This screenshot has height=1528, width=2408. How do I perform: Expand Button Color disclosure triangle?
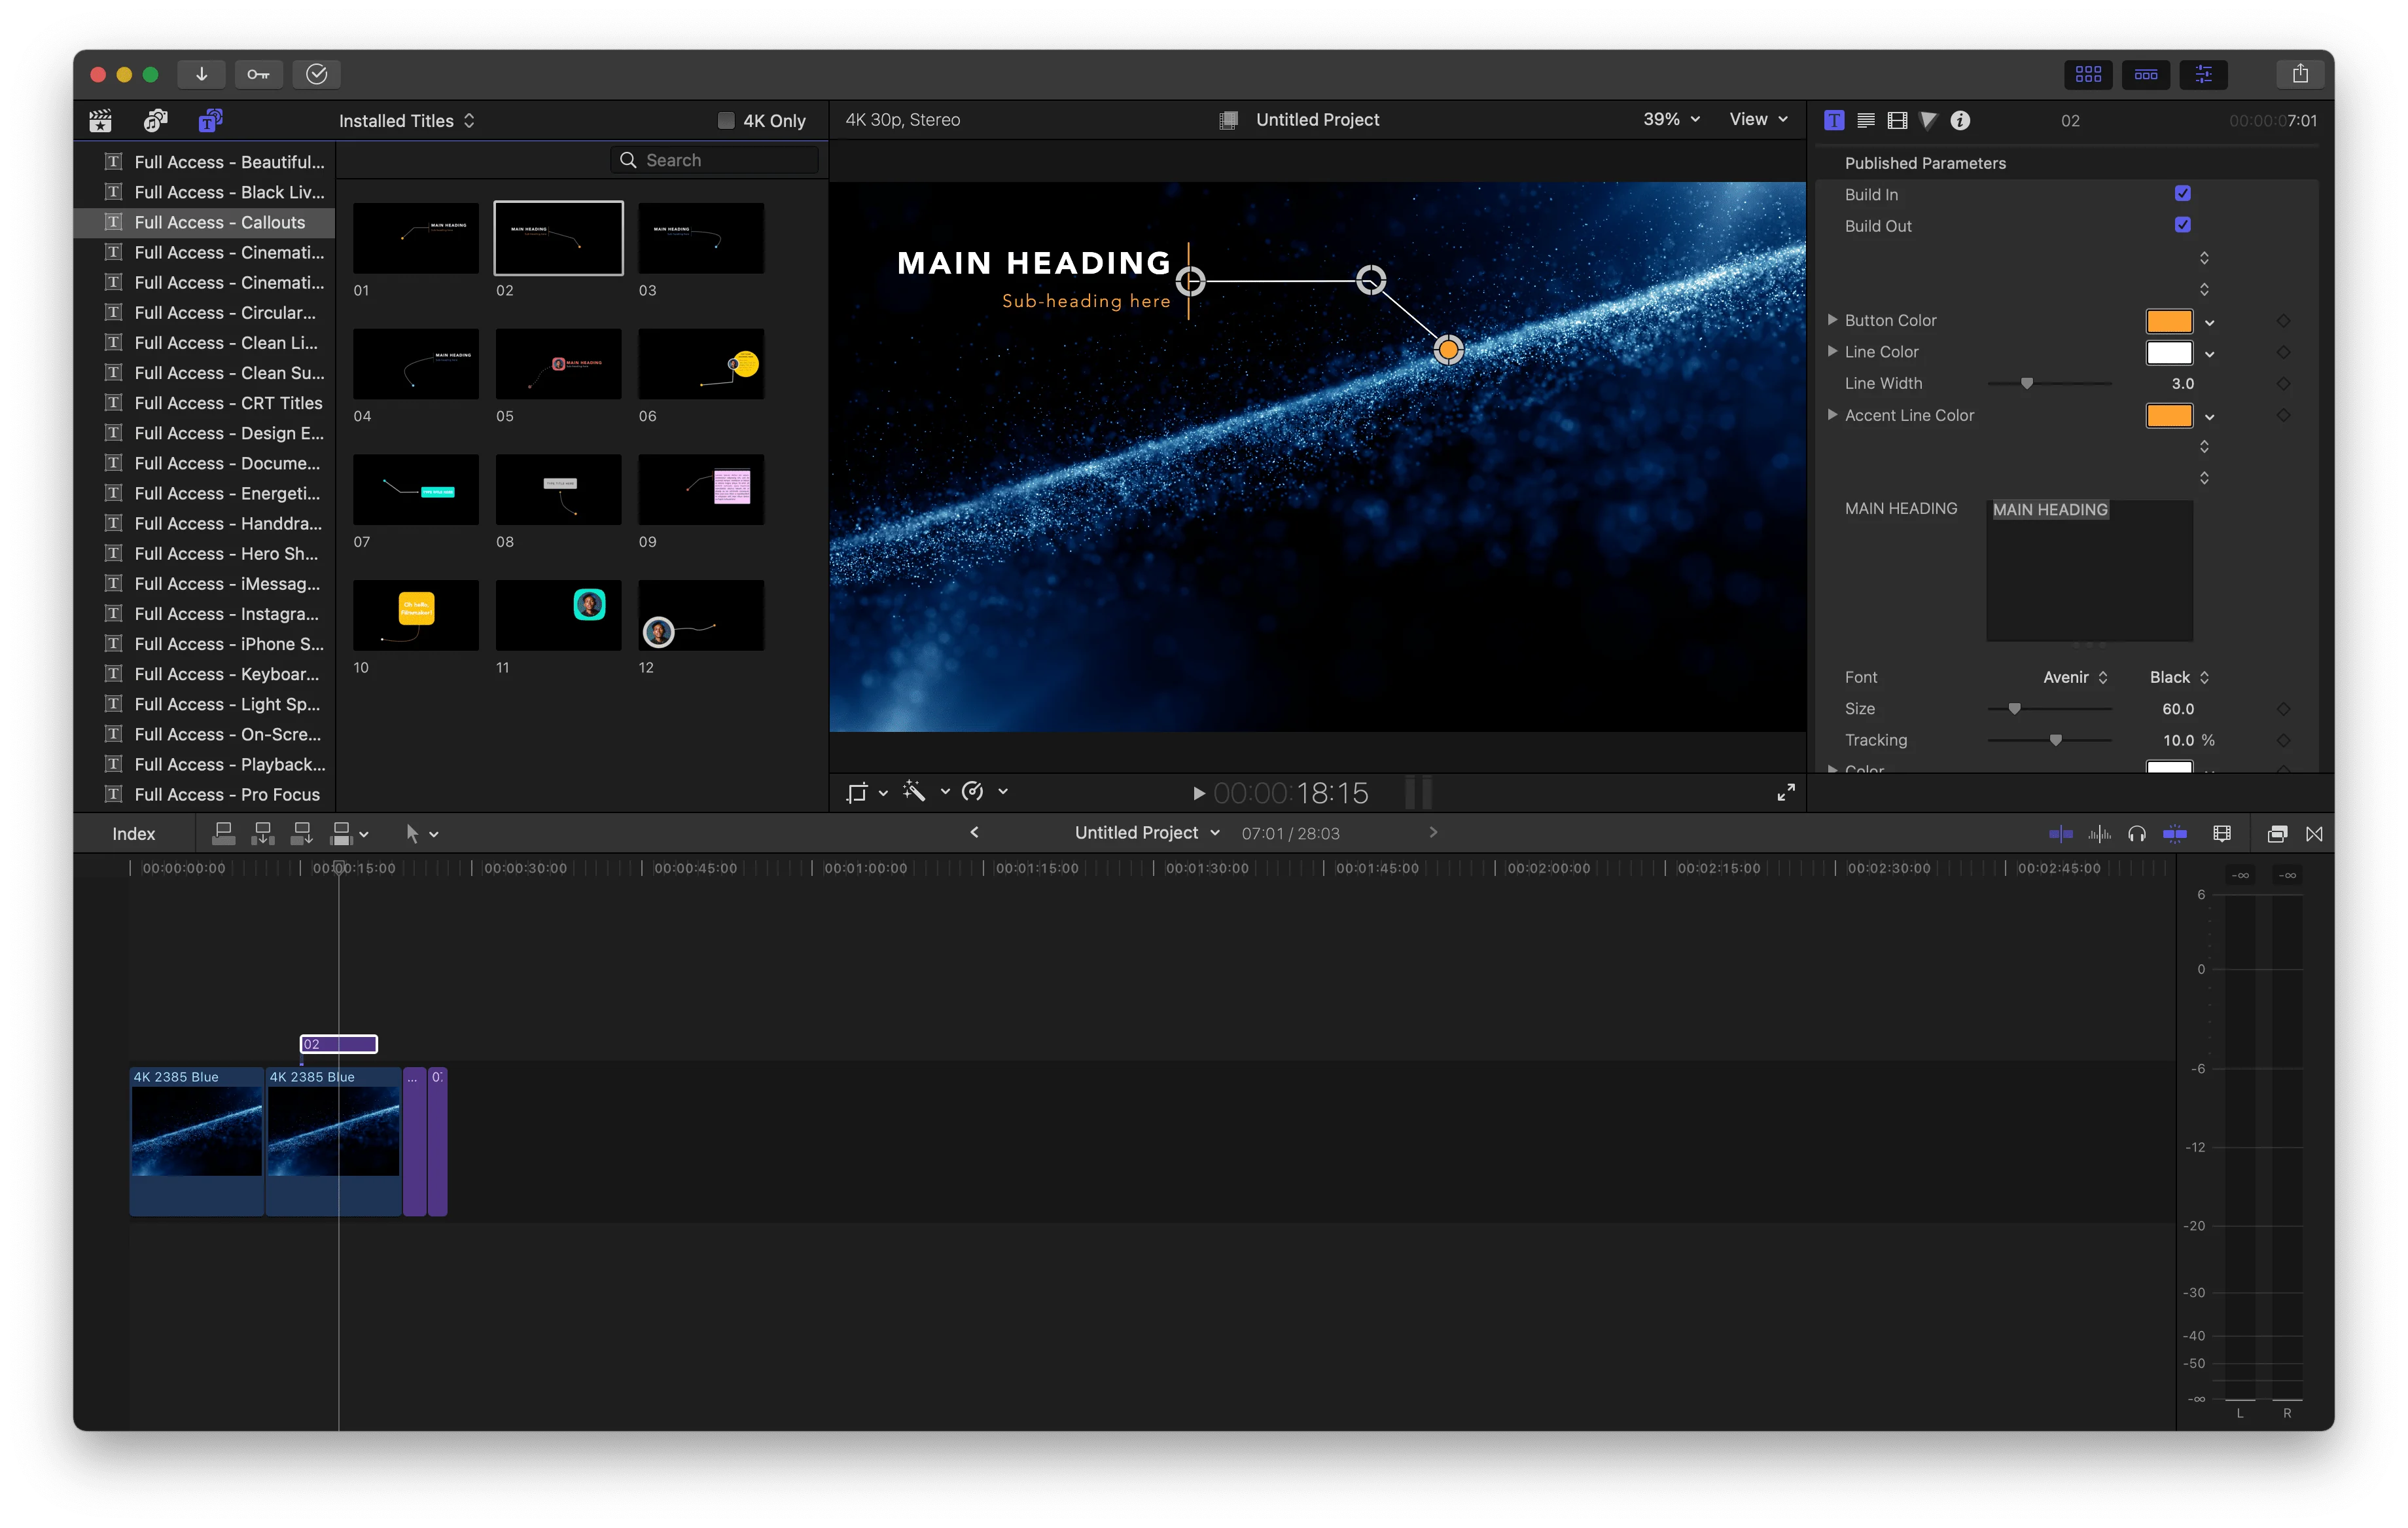[x=1832, y=320]
